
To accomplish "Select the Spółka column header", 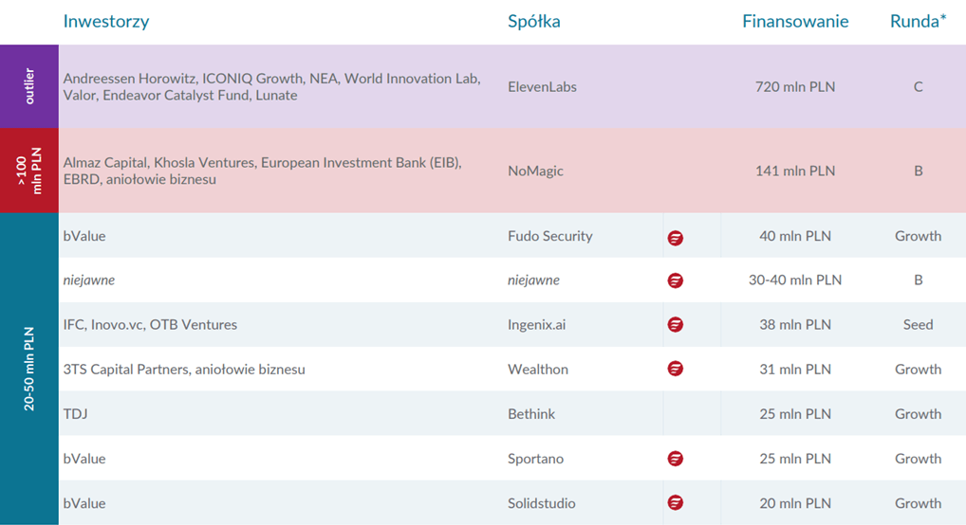I will tap(533, 22).
